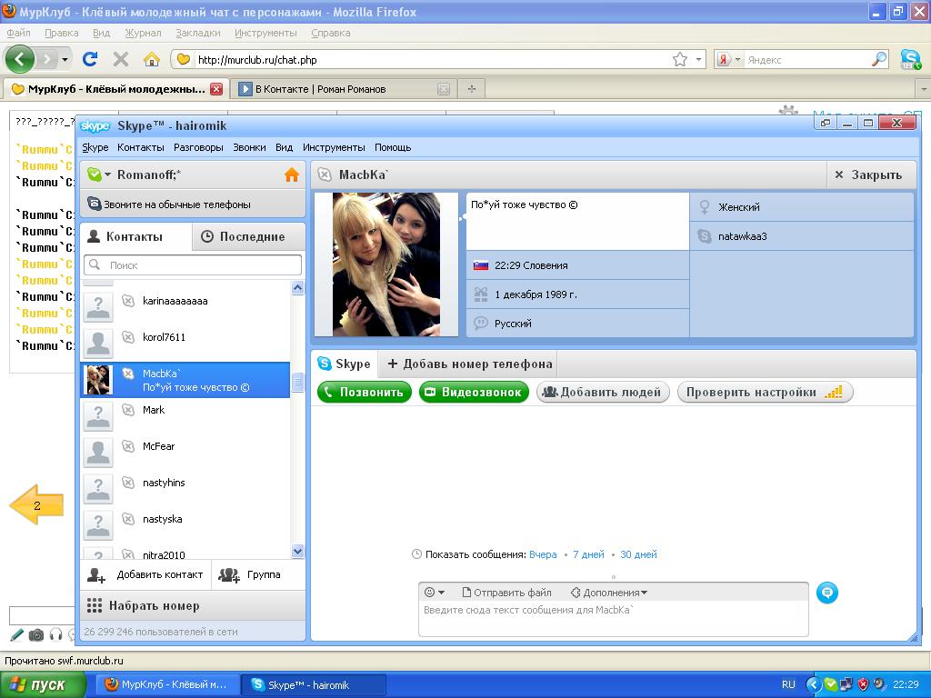Screen dimensions: 931x698
Task: Click the blue send message icon
Action: click(x=827, y=593)
